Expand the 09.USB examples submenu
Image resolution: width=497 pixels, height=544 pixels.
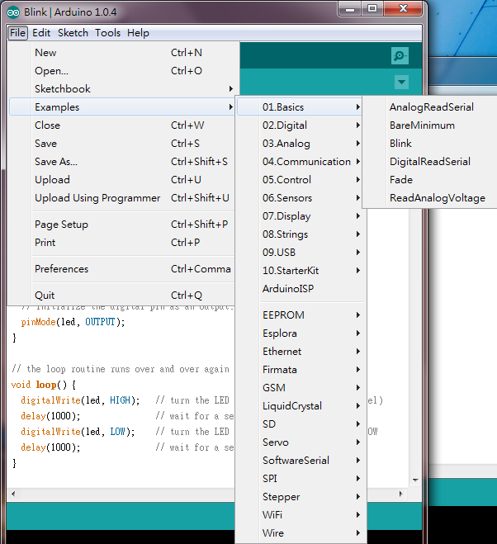pos(300,253)
